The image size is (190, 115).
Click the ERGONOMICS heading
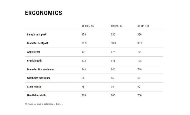pyautogui.click(x=44, y=13)
